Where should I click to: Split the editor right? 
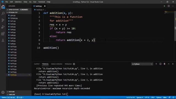pyautogui.click(x=169, y=6)
